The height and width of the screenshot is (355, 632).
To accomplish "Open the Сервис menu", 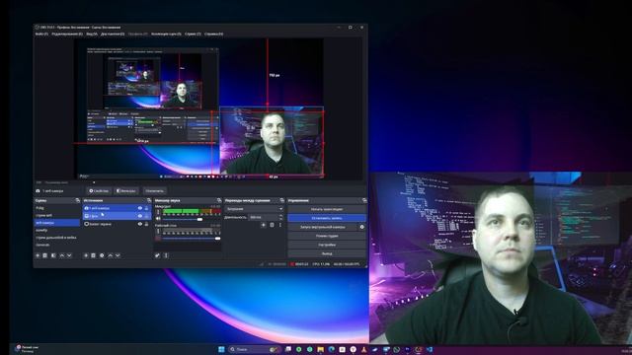I will click(193, 35).
